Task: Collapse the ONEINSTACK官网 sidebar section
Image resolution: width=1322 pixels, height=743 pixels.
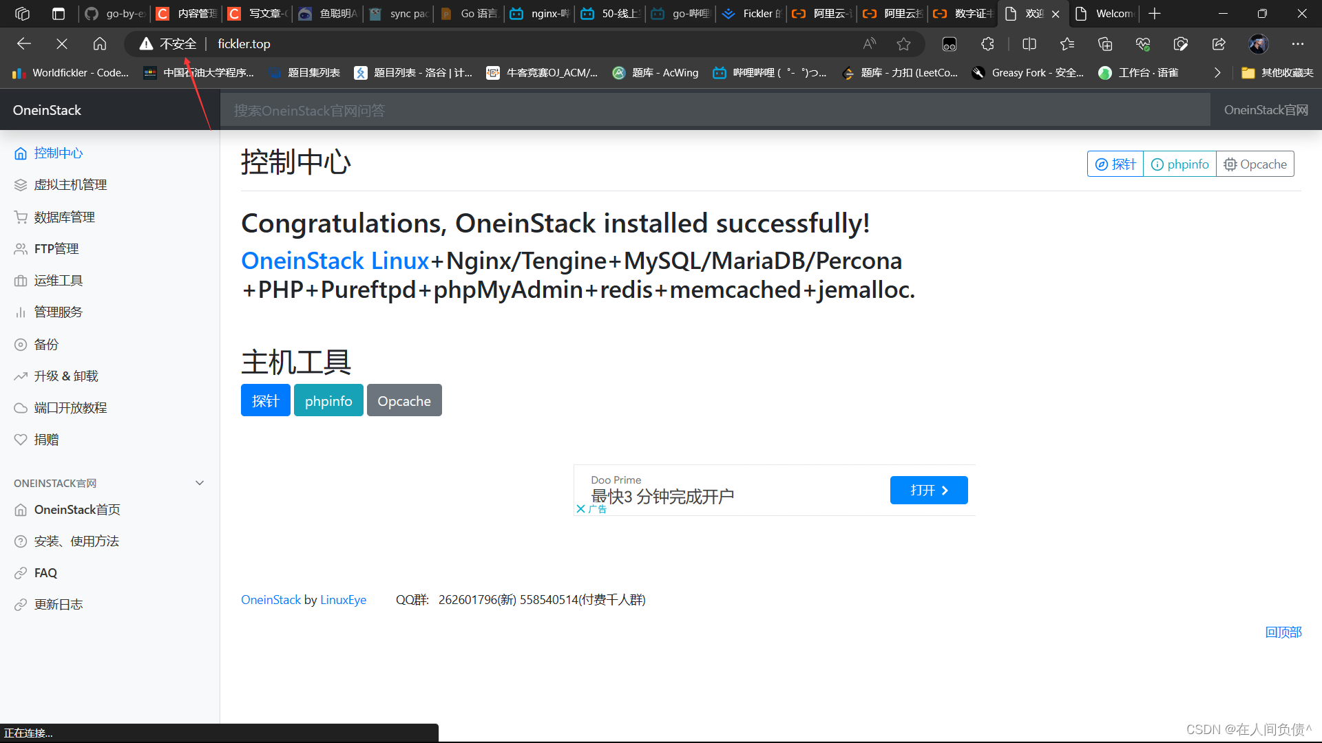Action: (x=200, y=483)
